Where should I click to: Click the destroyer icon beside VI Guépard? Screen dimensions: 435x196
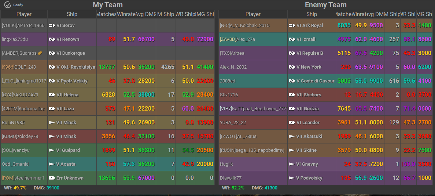click(52, 150)
